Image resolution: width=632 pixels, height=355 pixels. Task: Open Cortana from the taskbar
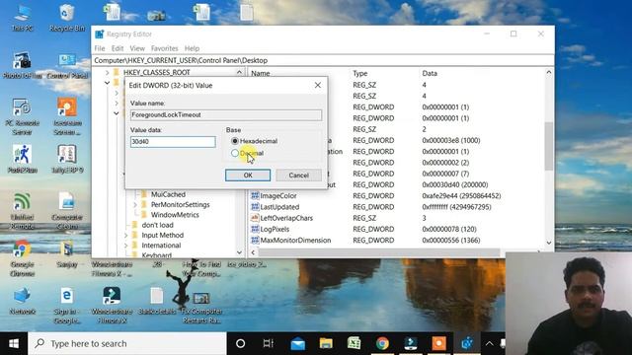pyautogui.click(x=240, y=343)
